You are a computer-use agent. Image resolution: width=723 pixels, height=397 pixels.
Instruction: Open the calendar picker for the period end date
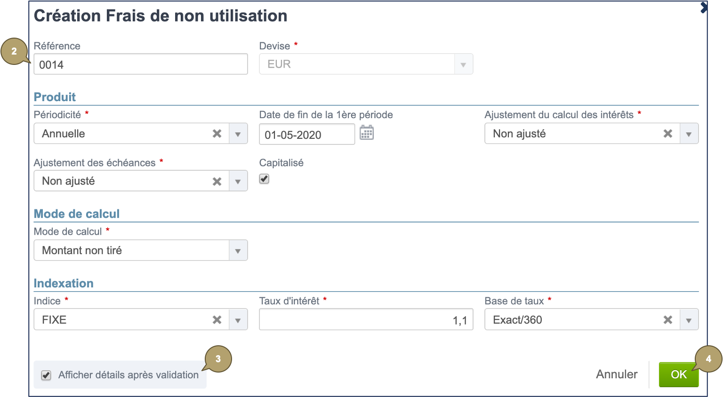coord(367,133)
